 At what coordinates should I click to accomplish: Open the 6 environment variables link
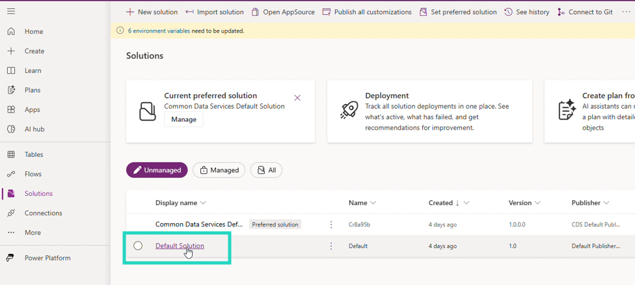(x=159, y=31)
